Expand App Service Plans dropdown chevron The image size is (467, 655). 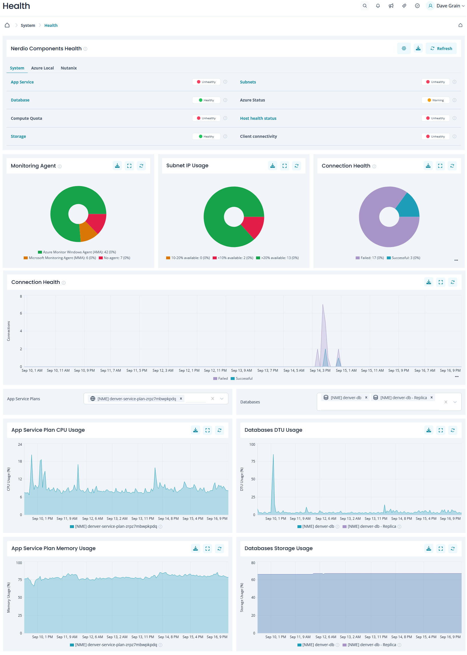pos(222,399)
